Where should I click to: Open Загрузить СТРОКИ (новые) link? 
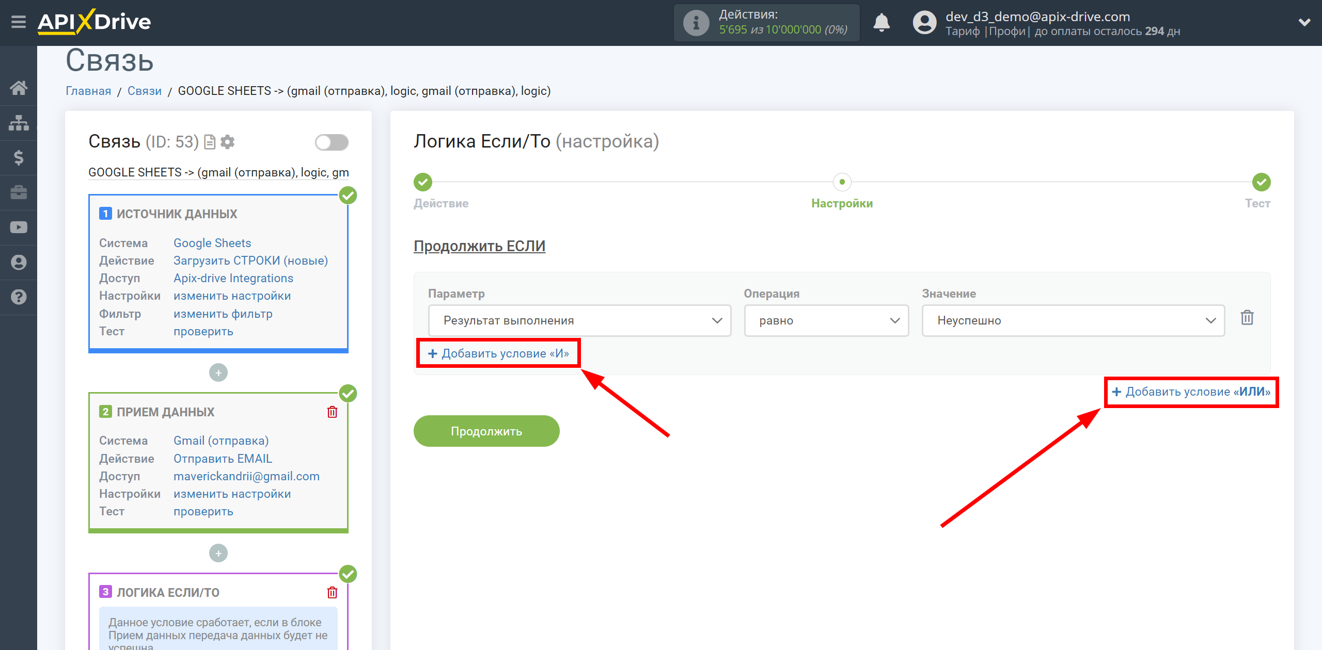(x=250, y=261)
